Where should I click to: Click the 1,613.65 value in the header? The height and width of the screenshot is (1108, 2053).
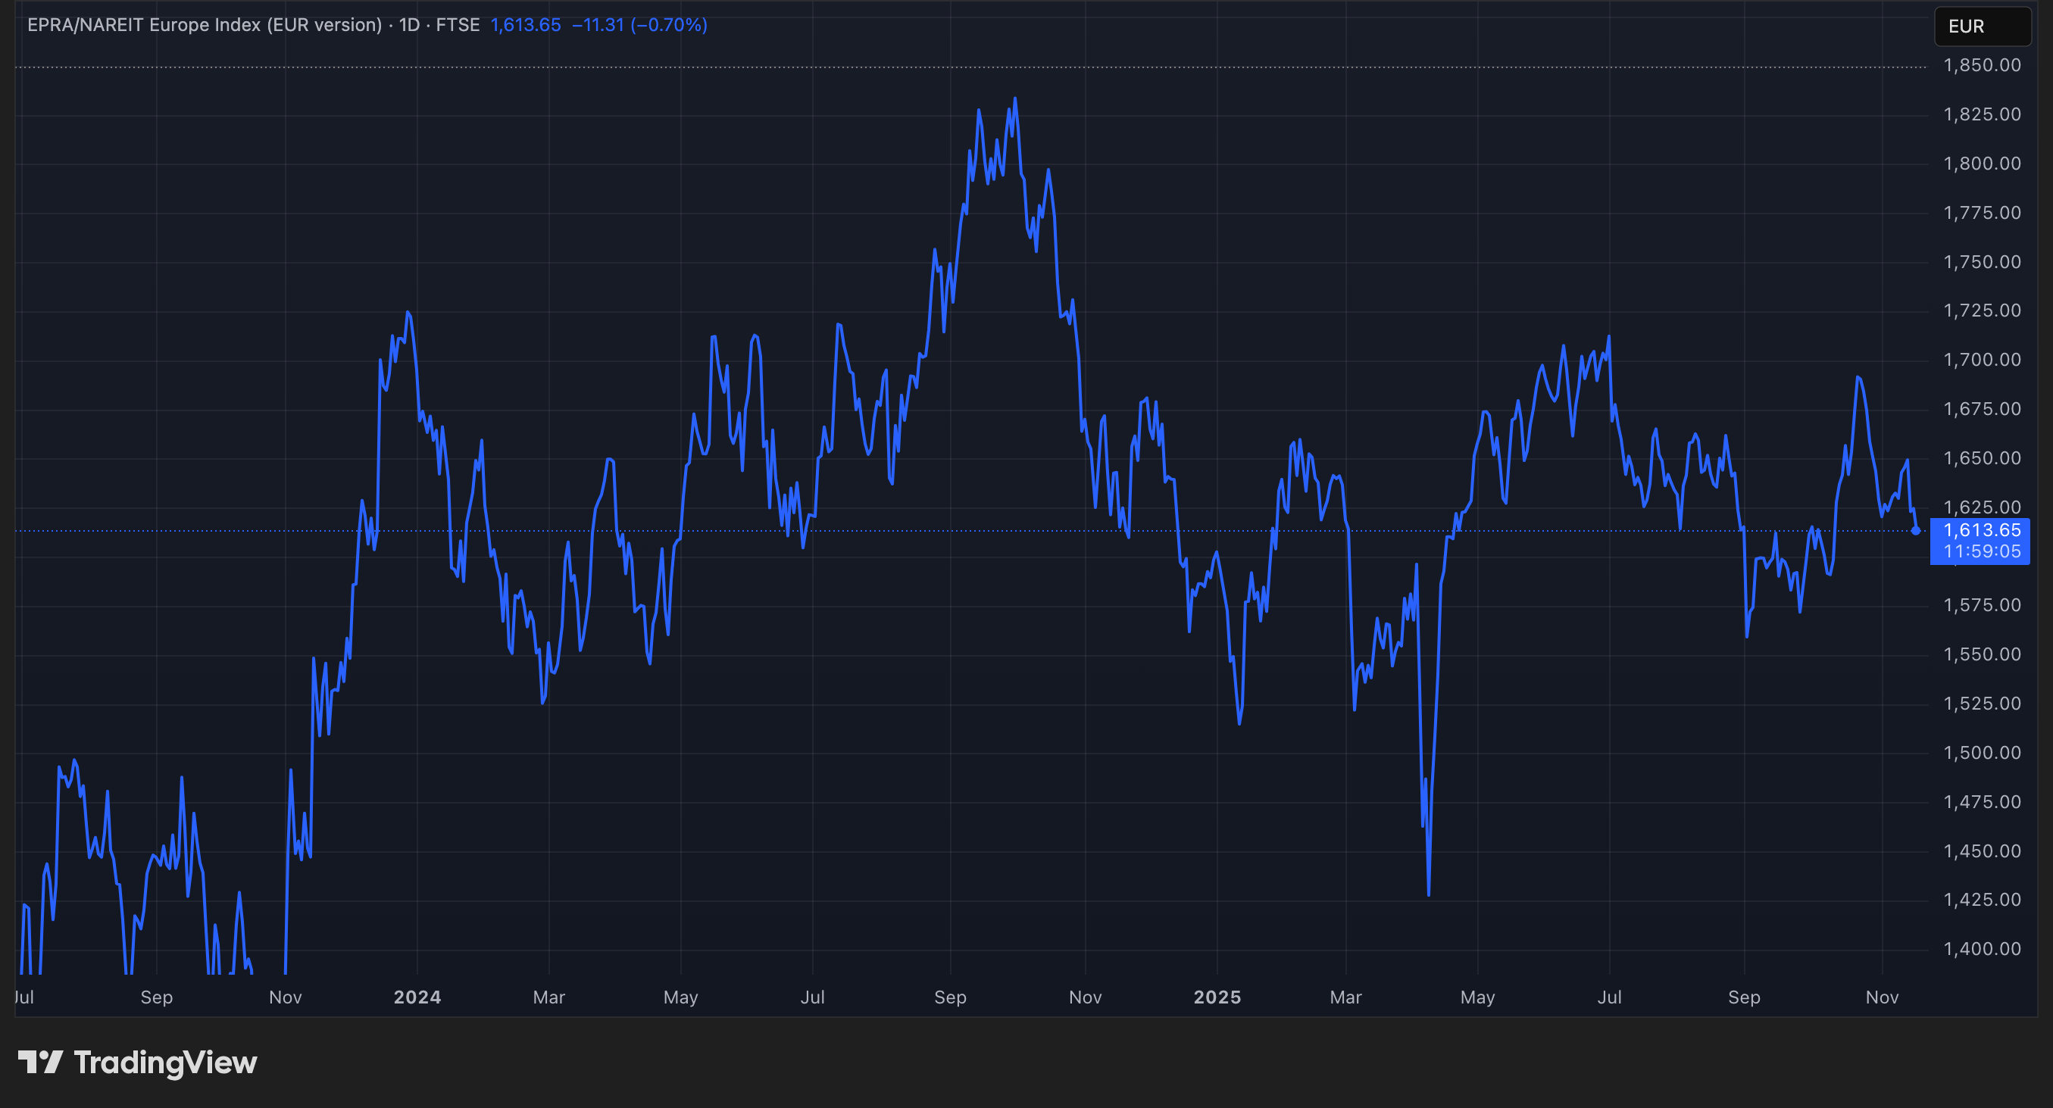coord(525,25)
